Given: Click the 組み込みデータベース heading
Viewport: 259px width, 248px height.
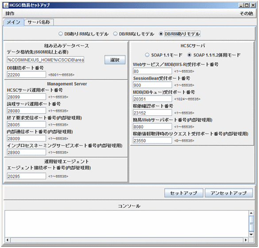Looking at the screenshot, I should click(x=66, y=46).
